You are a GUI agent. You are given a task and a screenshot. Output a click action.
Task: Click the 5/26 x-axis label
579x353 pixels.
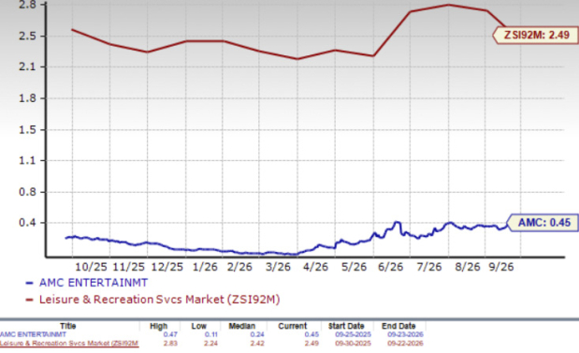355,267
